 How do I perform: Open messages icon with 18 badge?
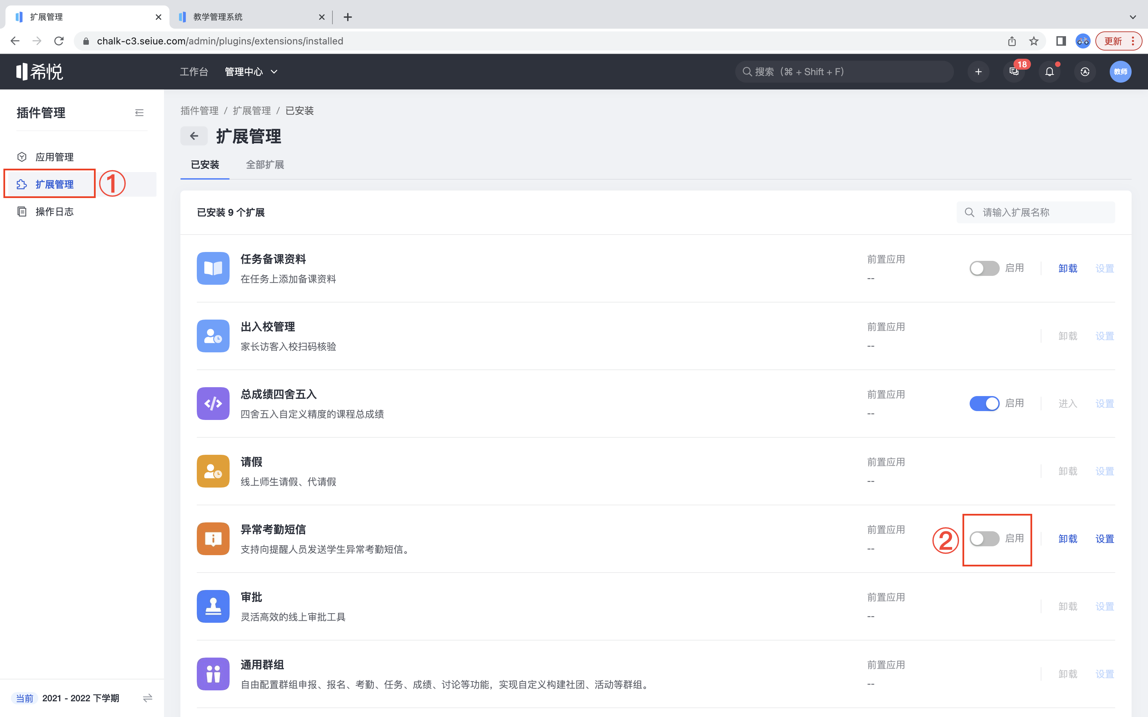(1014, 72)
